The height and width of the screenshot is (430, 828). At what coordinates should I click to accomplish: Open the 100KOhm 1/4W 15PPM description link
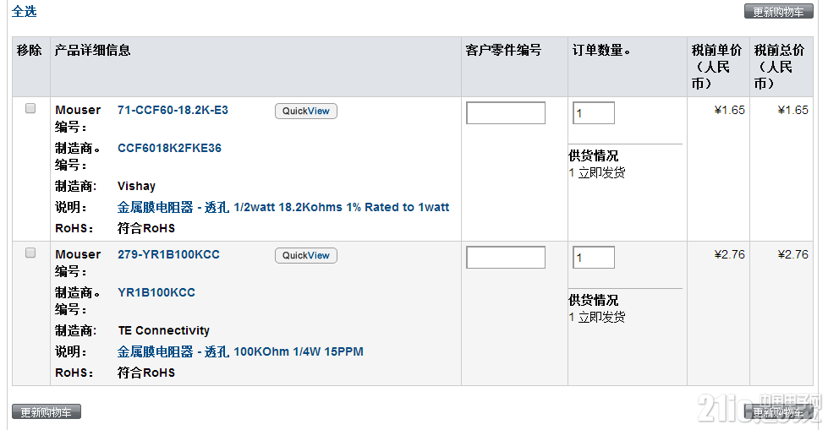(240, 351)
